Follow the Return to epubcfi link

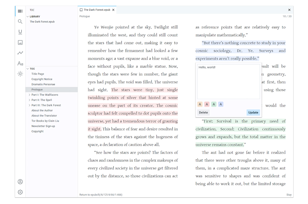(101, 195)
